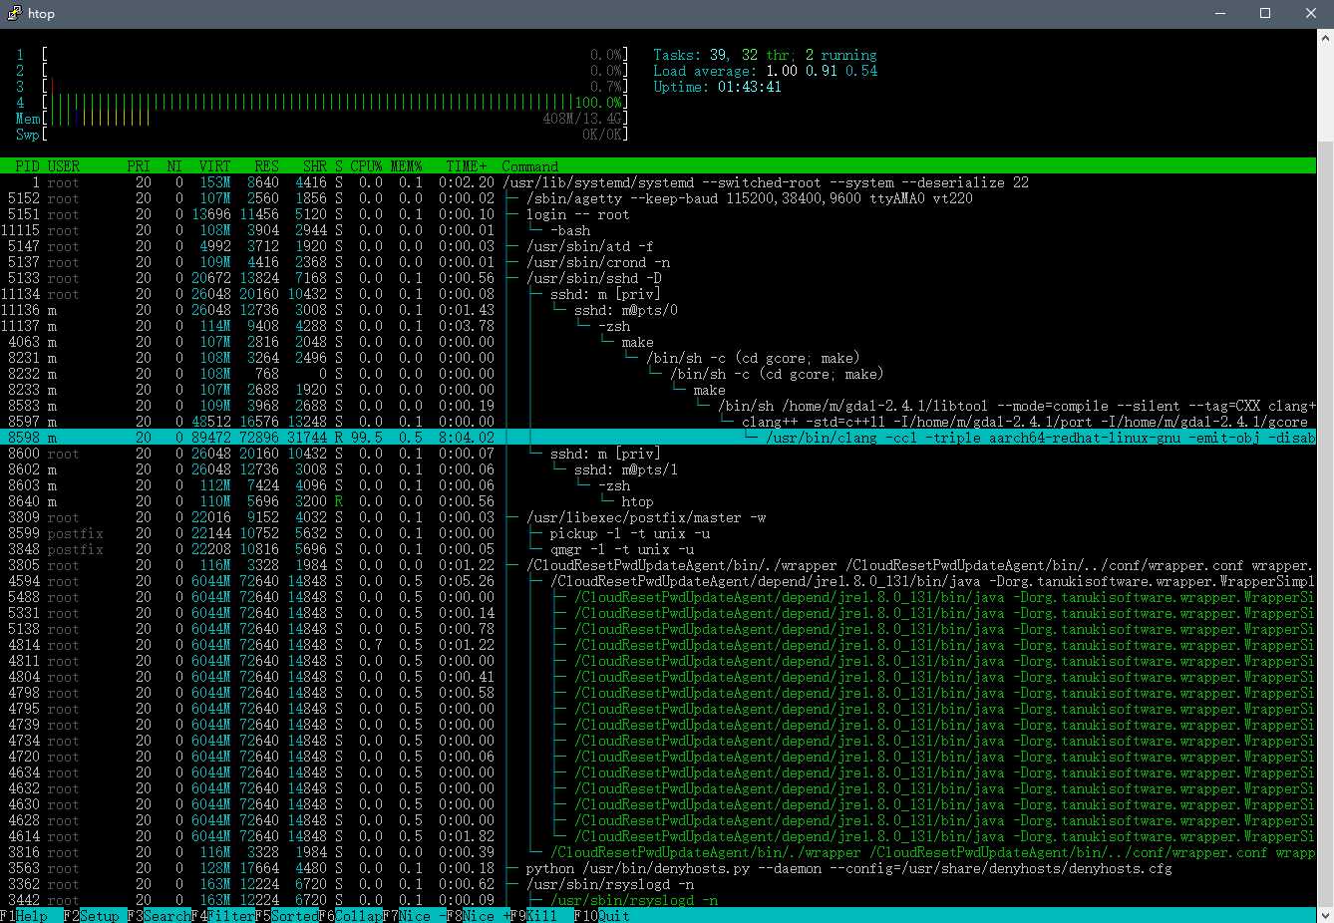This screenshot has width=1334, height=923.
Task: Click F5 Sorted in the function bar
Action: tap(287, 916)
